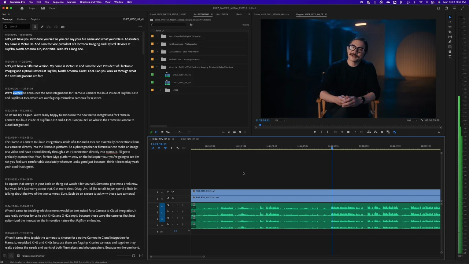Click the Mark In bracket button
Viewport: 469px width, 264px height.
322,132
